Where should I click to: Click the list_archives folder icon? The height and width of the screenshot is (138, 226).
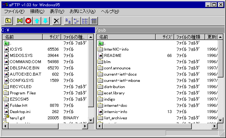coord(100,118)
